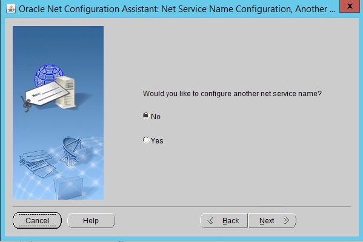This screenshot has width=363, height=242.
Task: Click the right chevron on the Next button
Action: click(287, 220)
